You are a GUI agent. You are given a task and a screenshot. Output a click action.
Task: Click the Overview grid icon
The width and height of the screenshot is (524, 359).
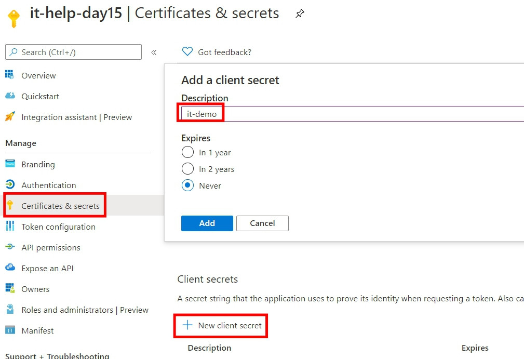(x=10, y=75)
